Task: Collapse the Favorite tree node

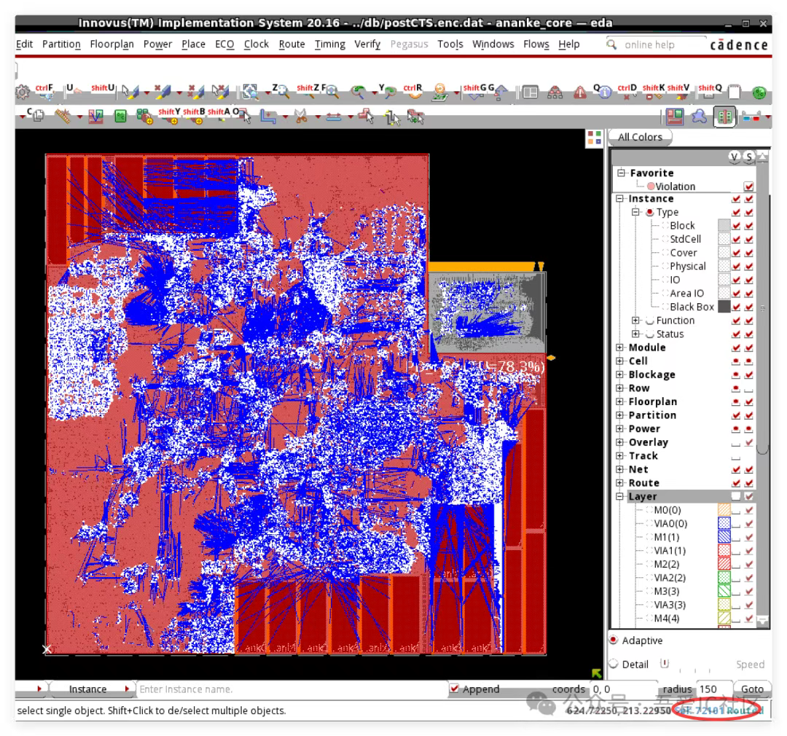Action: pyautogui.click(x=622, y=173)
